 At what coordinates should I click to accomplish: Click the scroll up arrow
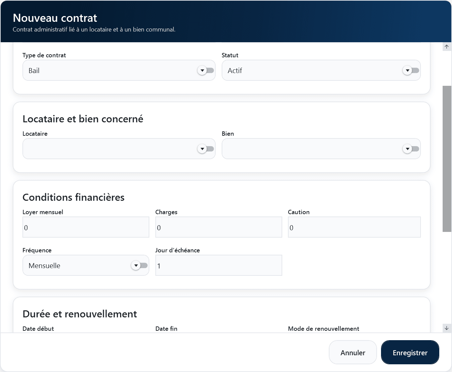[x=447, y=47]
